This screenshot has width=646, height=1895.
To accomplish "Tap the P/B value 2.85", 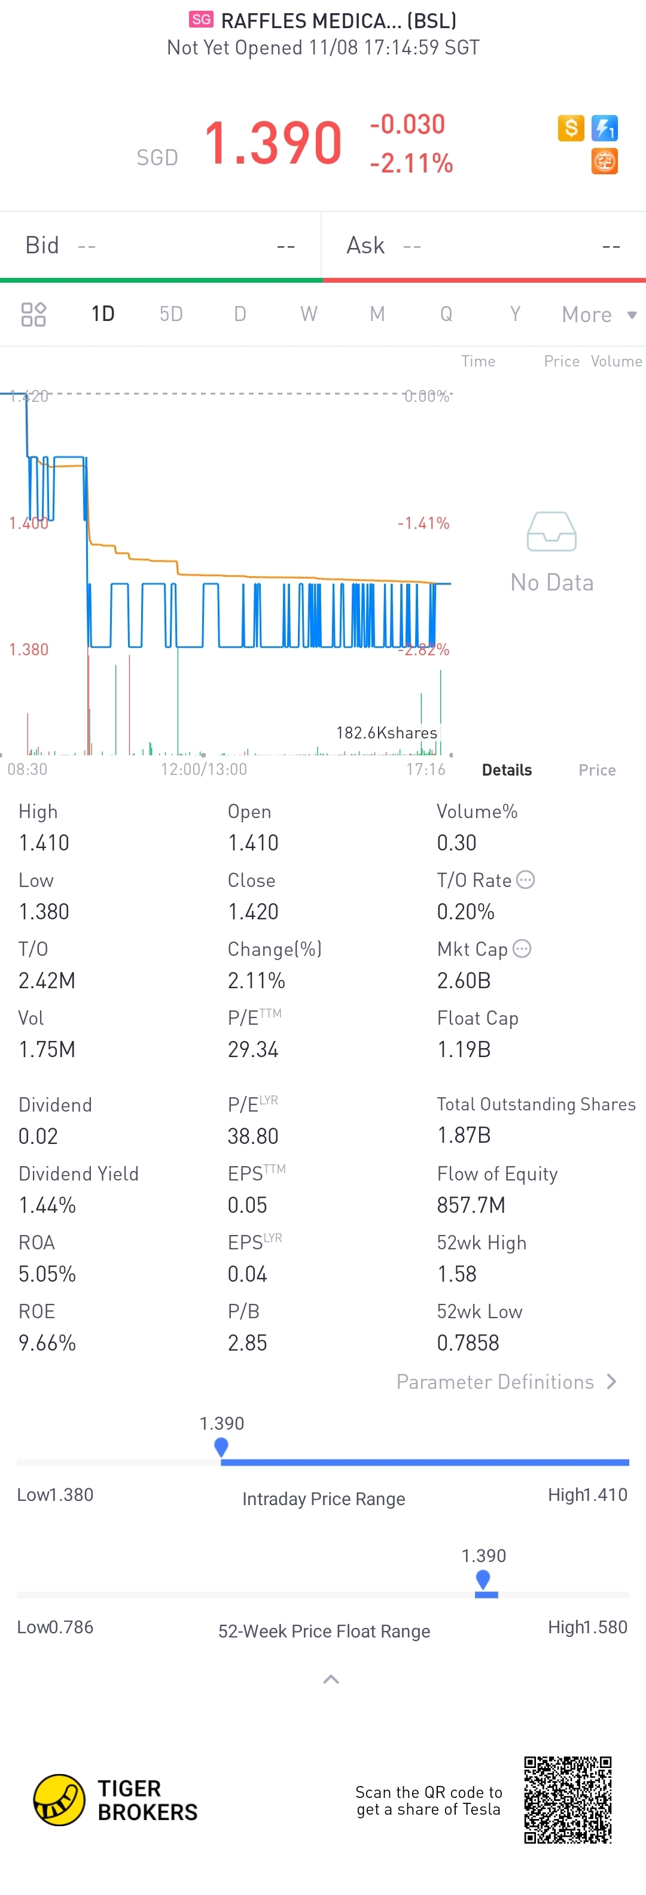I will click(x=248, y=1343).
